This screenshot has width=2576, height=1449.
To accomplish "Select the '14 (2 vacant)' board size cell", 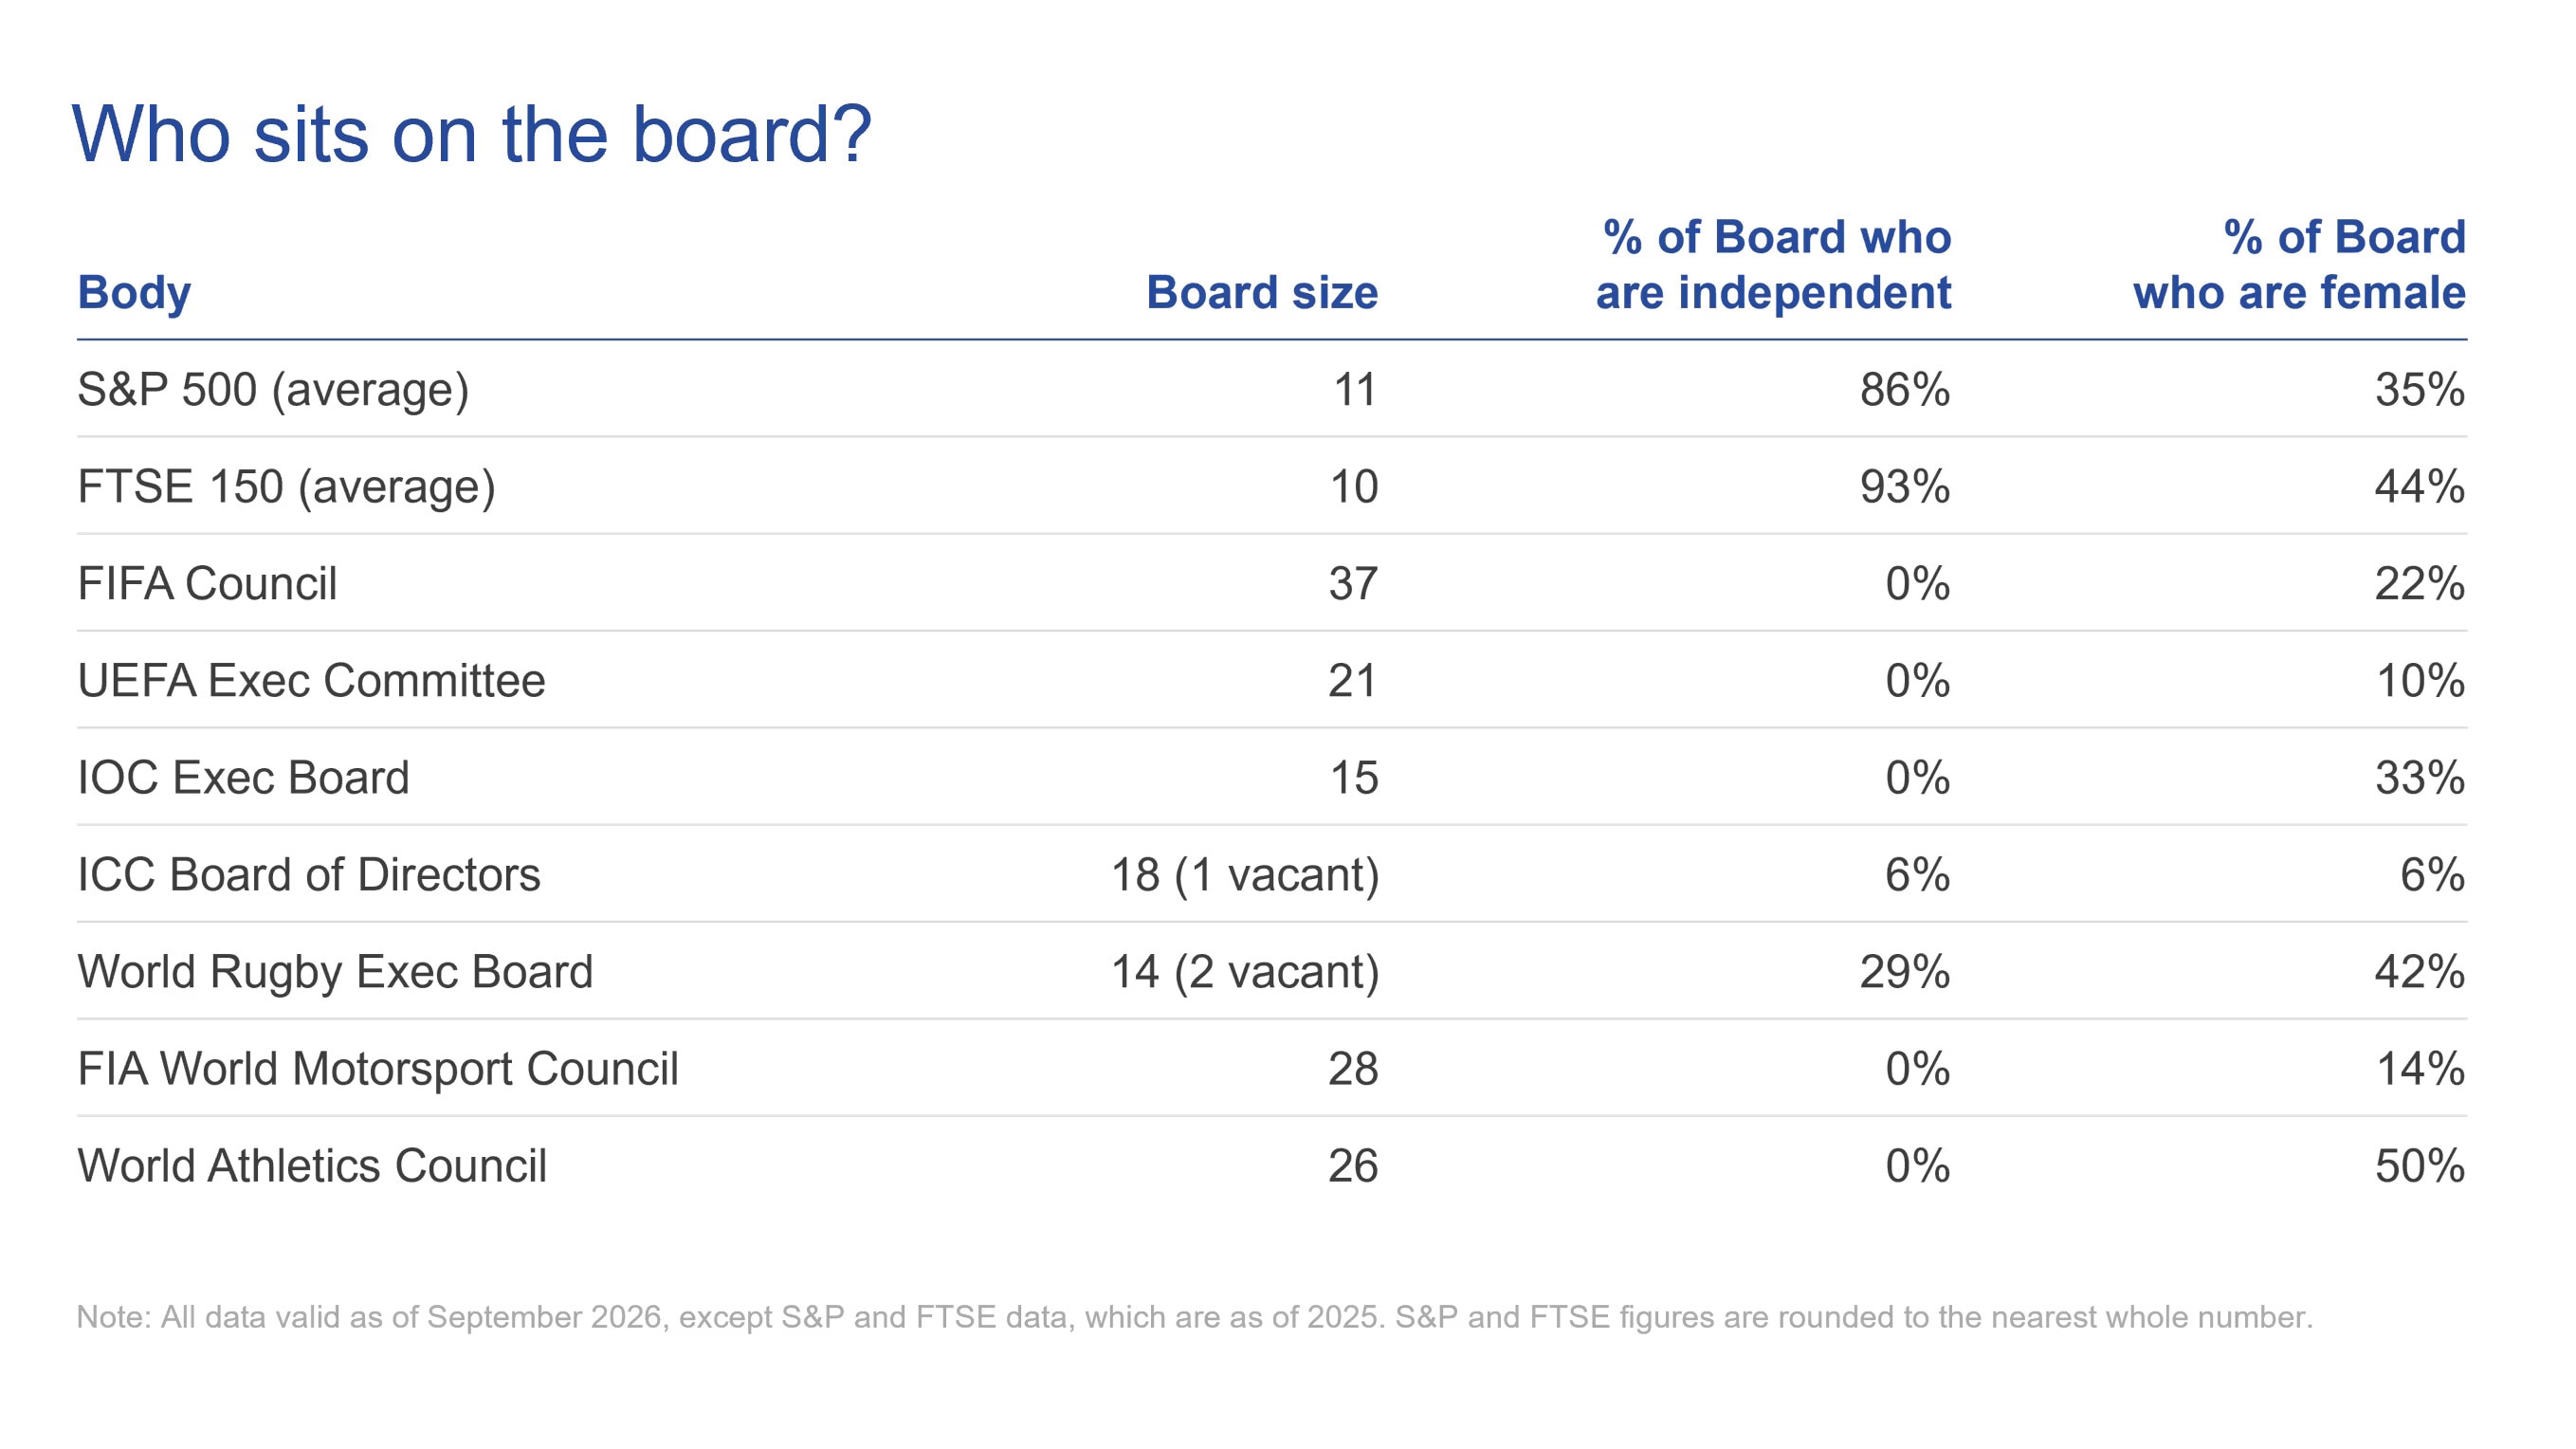I will (x=1245, y=972).
